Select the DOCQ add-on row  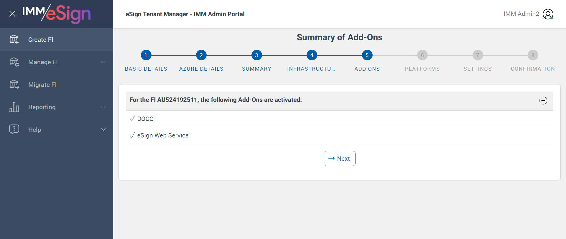[x=145, y=119]
